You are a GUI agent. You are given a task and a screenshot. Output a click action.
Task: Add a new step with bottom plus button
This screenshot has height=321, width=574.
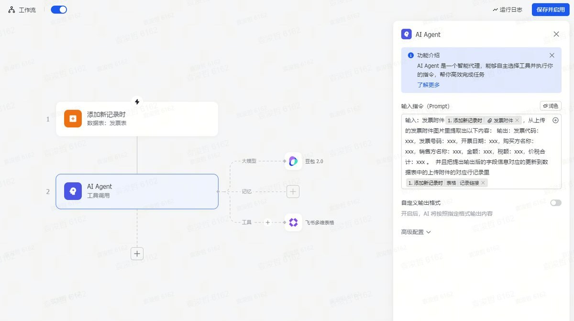click(137, 254)
